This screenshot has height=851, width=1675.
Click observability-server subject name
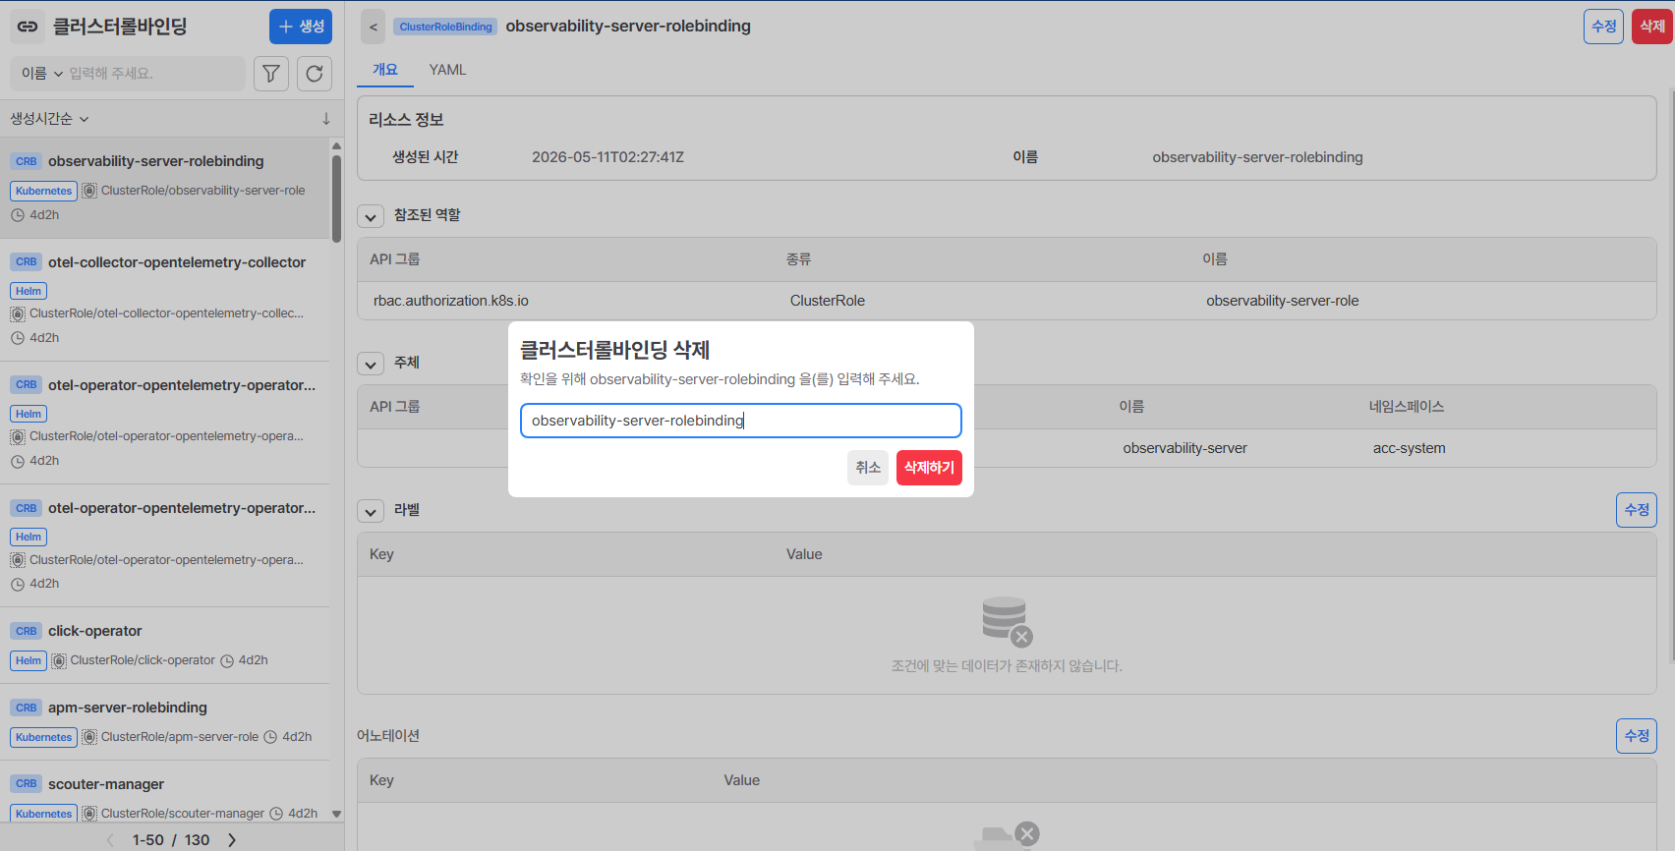click(x=1185, y=448)
